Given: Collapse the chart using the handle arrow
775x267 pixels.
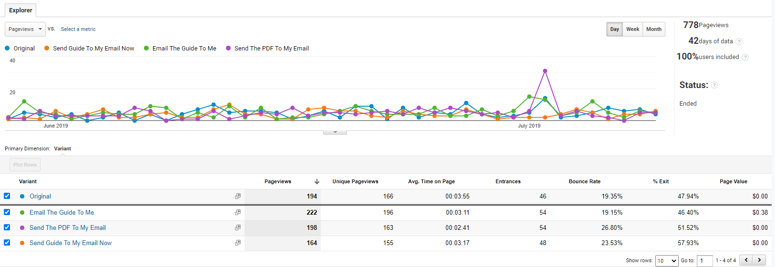Looking at the screenshot, I should coord(335,132).
